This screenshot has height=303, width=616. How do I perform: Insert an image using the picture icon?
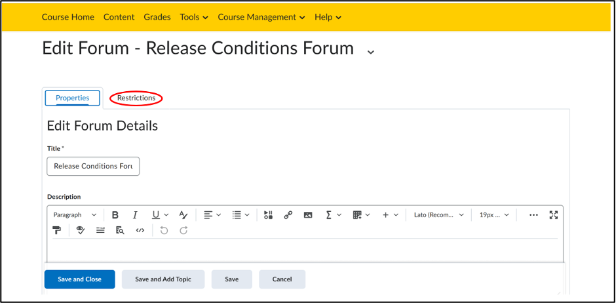(308, 215)
